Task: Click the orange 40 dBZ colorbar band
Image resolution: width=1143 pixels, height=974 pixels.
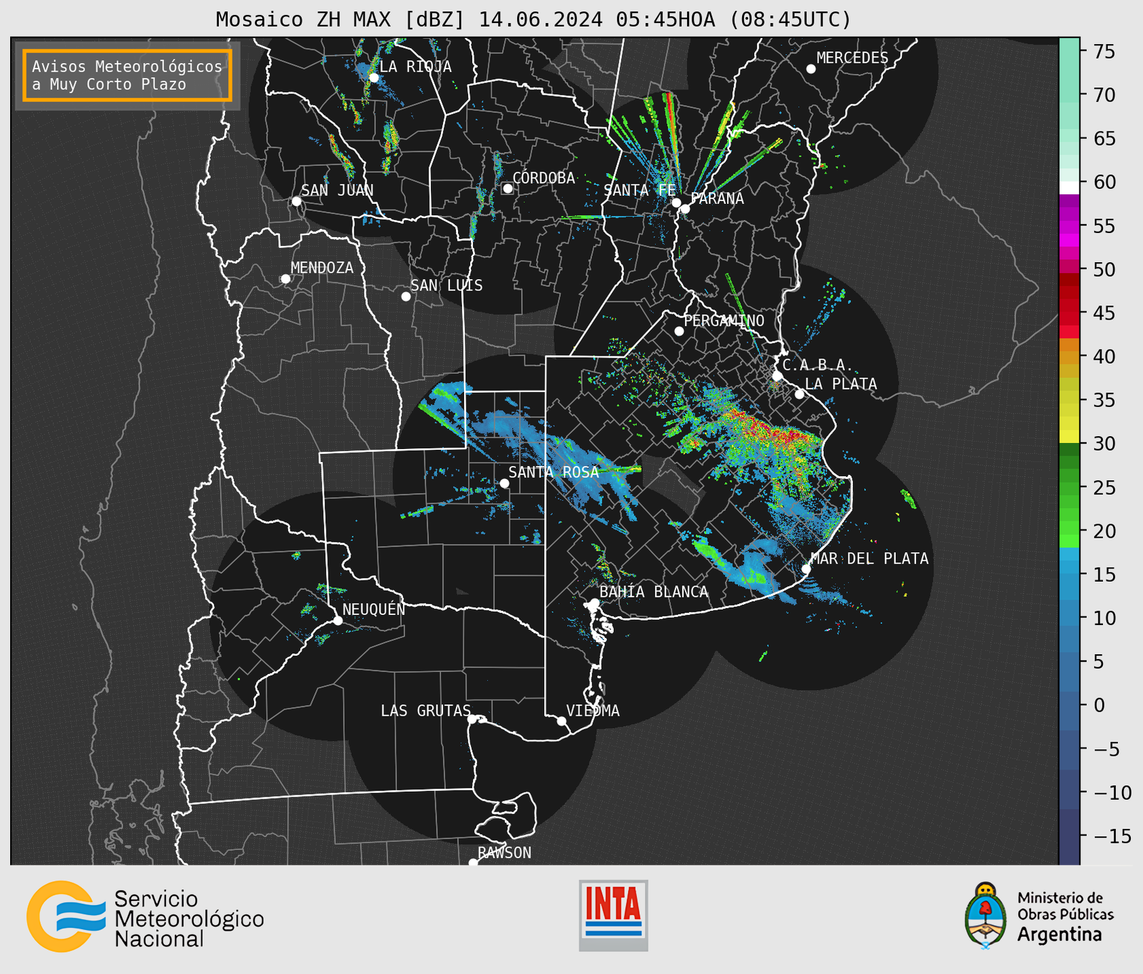Action: pyautogui.click(x=1069, y=356)
